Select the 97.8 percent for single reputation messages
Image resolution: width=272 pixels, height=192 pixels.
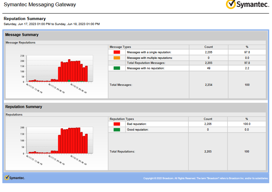tap(247, 52)
